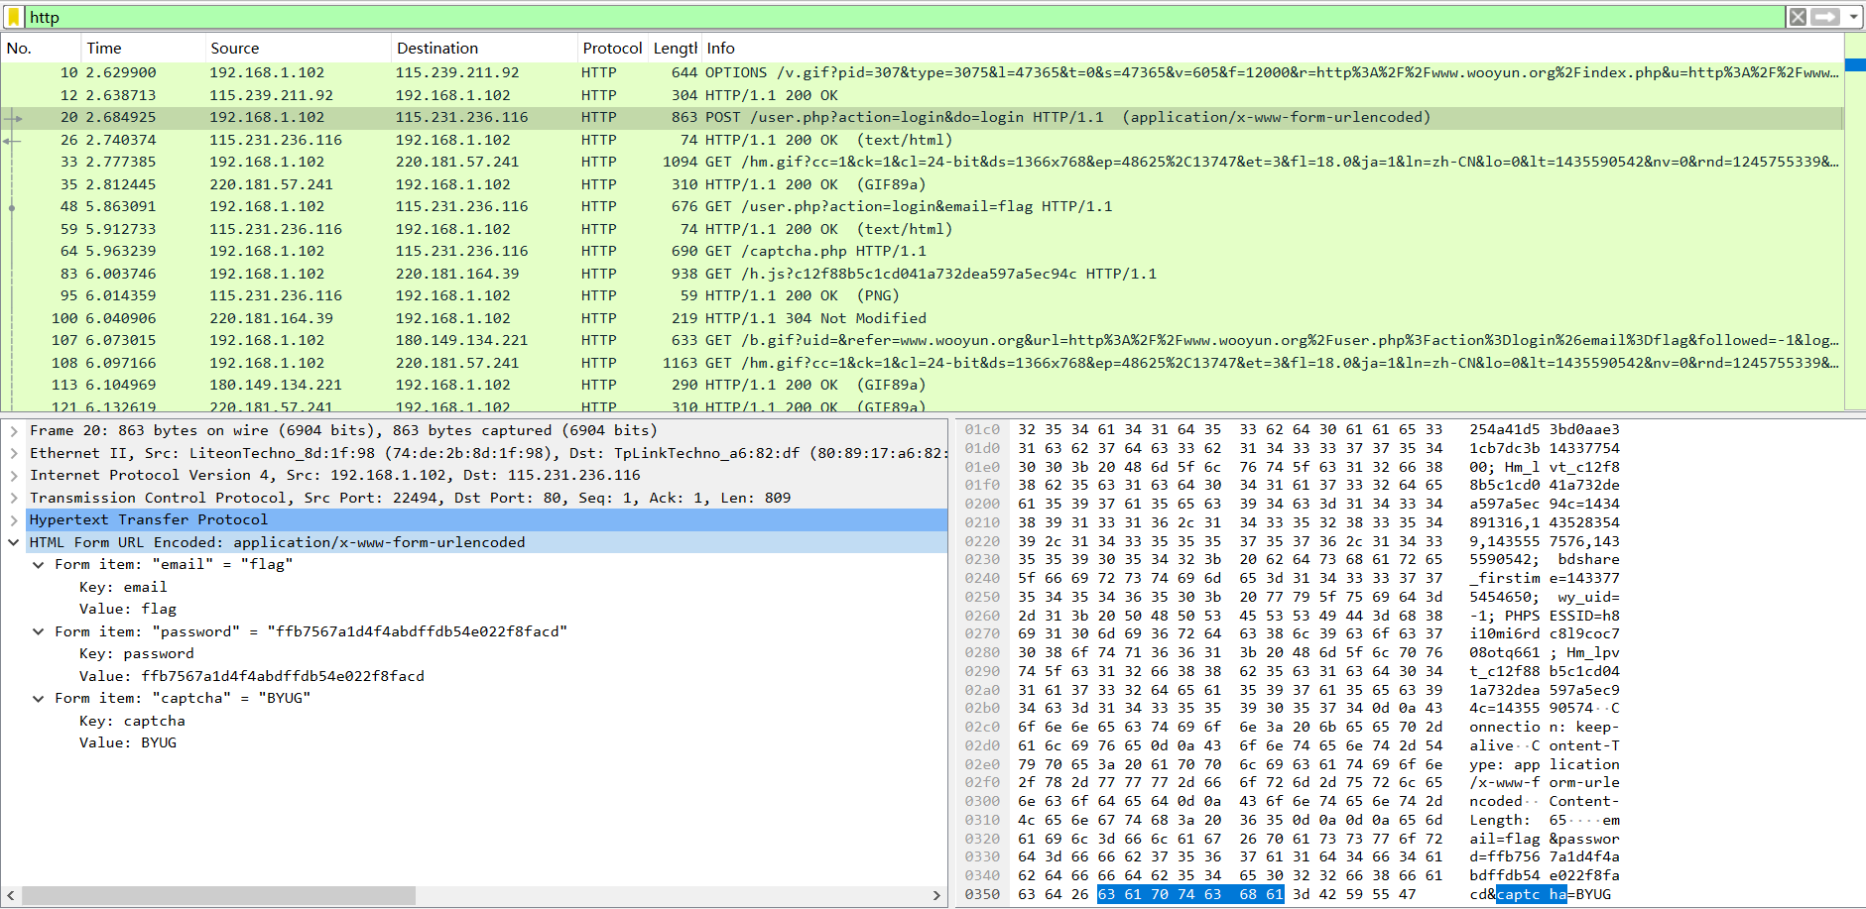Sort packets by Source column
The height and width of the screenshot is (909, 1866).
298,49
